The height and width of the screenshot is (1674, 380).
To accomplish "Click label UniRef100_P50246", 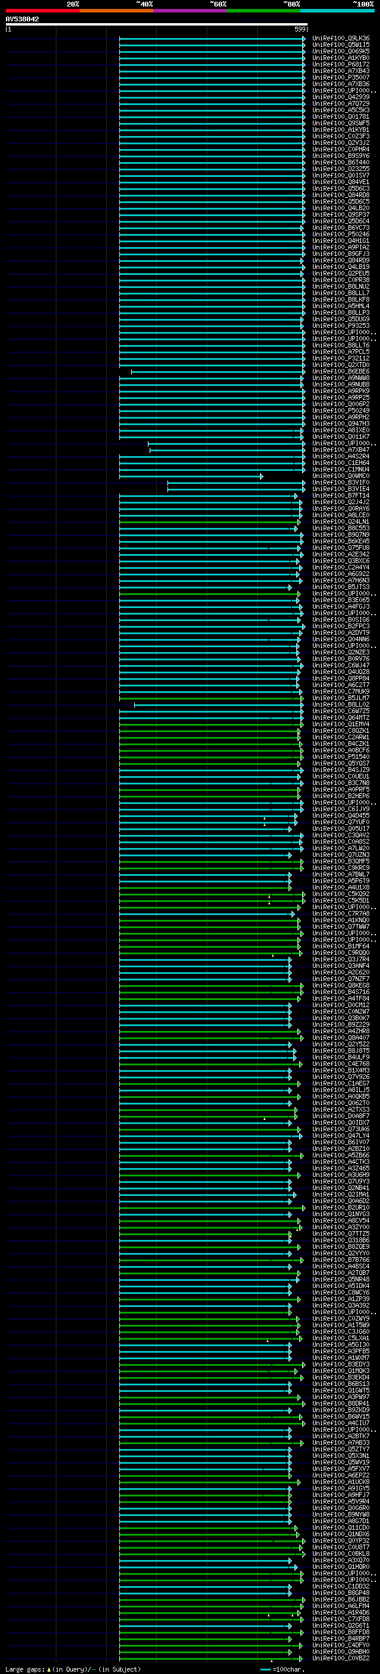I will click(x=341, y=234).
